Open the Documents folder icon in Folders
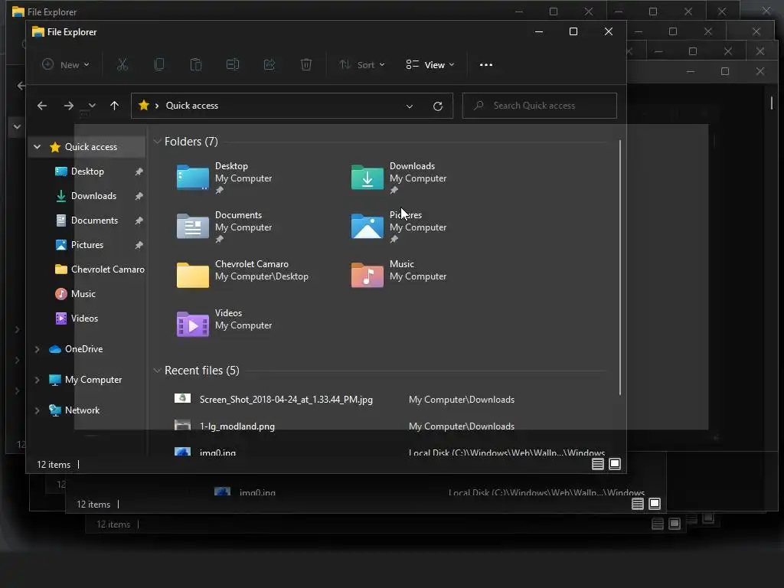 [x=192, y=226]
